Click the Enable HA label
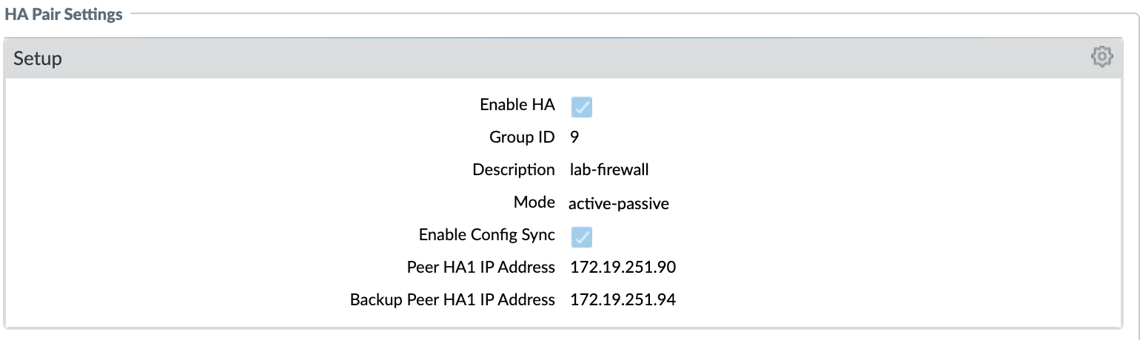This screenshot has width=1140, height=340. coord(517,105)
